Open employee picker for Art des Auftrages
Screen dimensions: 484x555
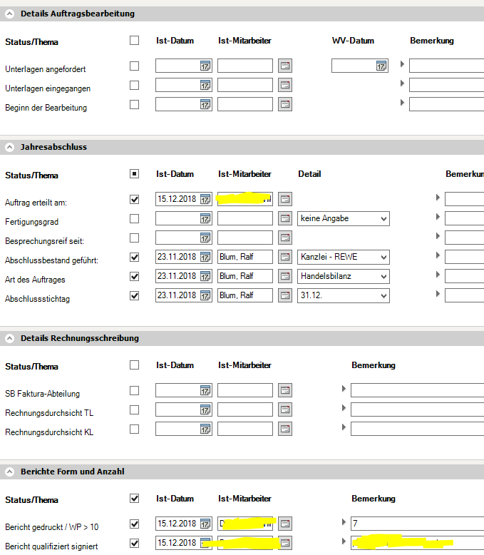pyautogui.click(x=285, y=276)
